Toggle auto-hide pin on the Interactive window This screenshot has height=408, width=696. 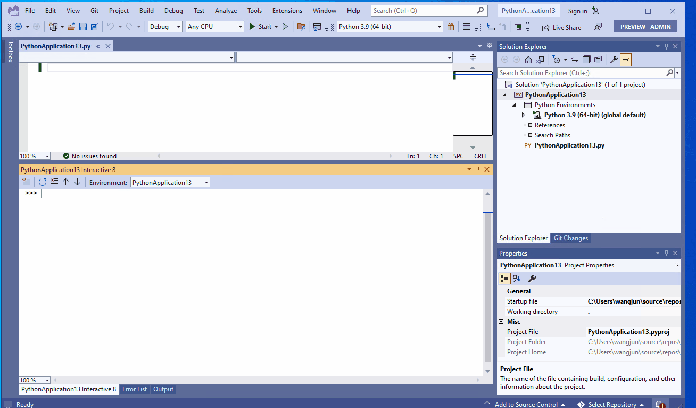coord(477,169)
